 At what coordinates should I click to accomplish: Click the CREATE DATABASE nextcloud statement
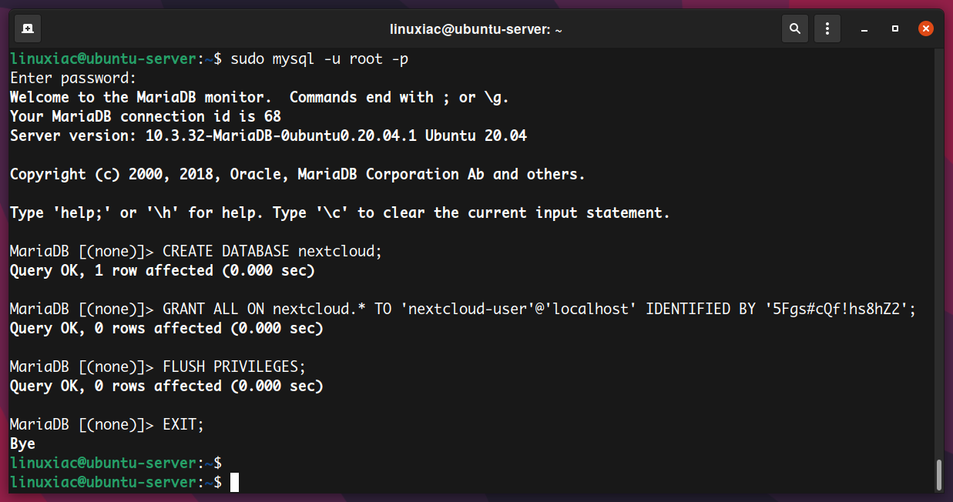273,251
